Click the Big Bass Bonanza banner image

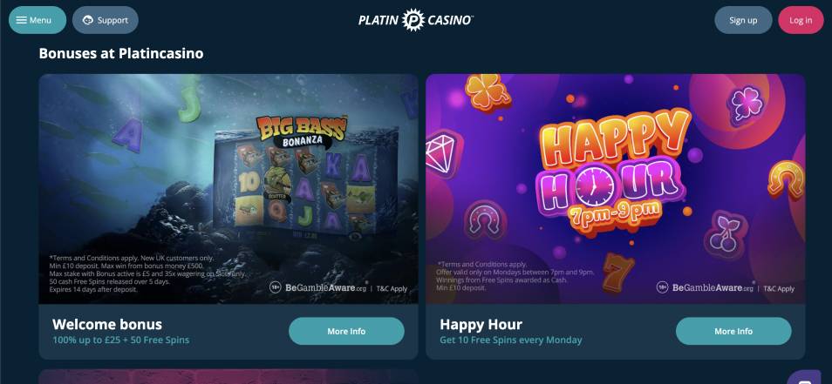click(228, 189)
